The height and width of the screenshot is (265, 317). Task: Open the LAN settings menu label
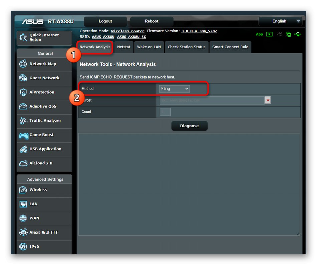click(34, 204)
